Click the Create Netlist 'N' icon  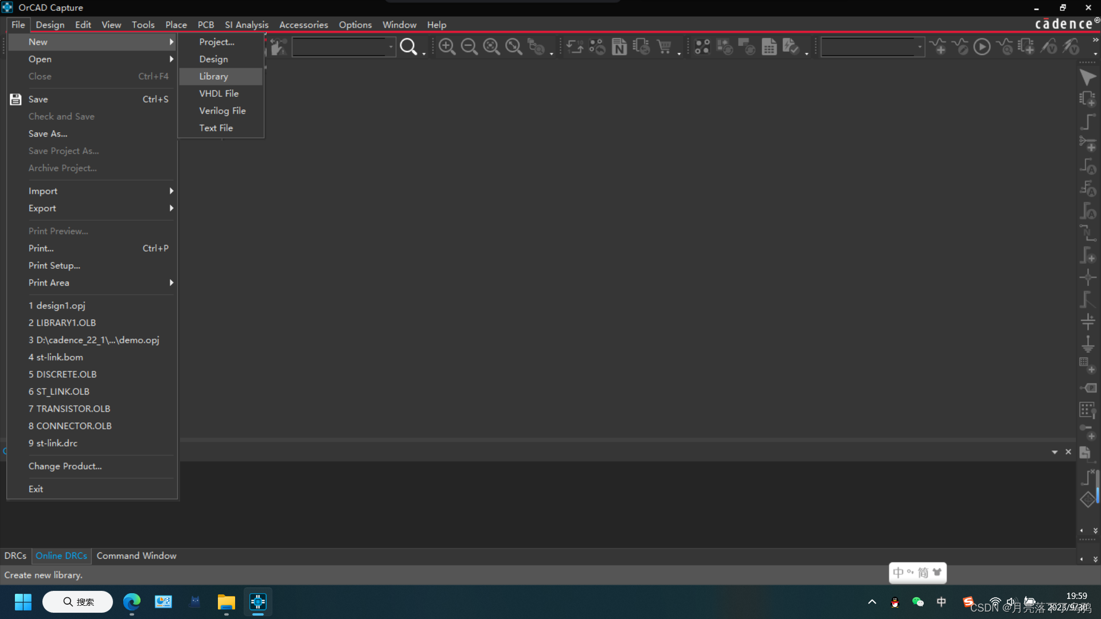click(619, 46)
